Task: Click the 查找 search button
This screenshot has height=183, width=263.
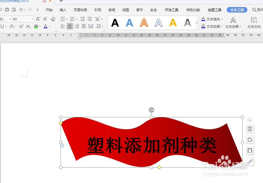Action: point(257,10)
